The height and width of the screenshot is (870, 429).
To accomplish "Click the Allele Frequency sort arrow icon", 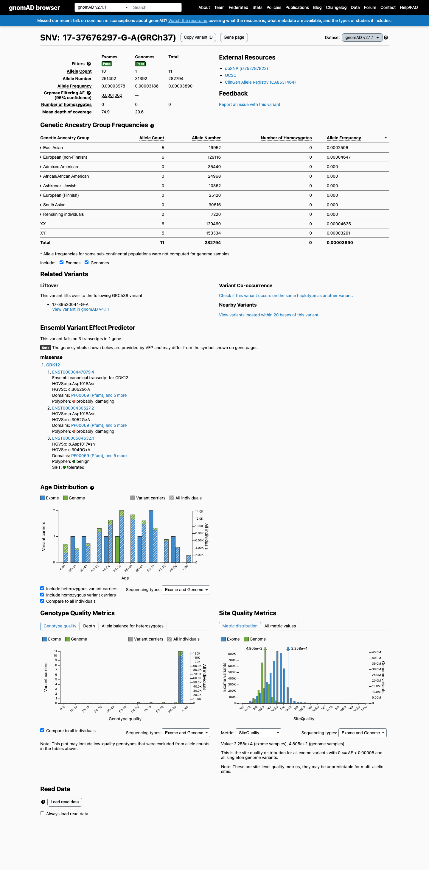I will (x=386, y=138).
